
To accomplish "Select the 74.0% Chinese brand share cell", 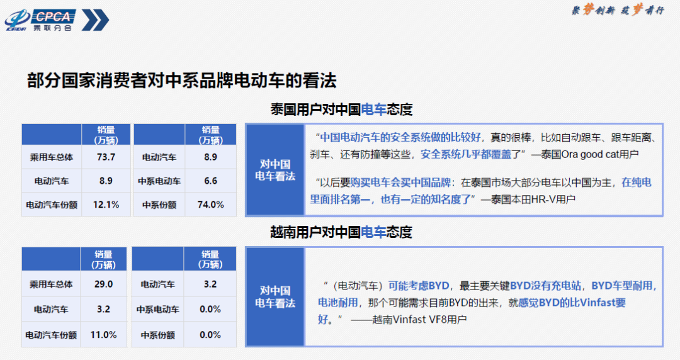I will pos(210,205).
